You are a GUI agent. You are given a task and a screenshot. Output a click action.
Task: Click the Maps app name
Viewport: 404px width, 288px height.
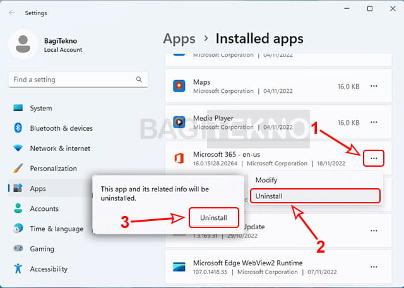coord(201,82)
